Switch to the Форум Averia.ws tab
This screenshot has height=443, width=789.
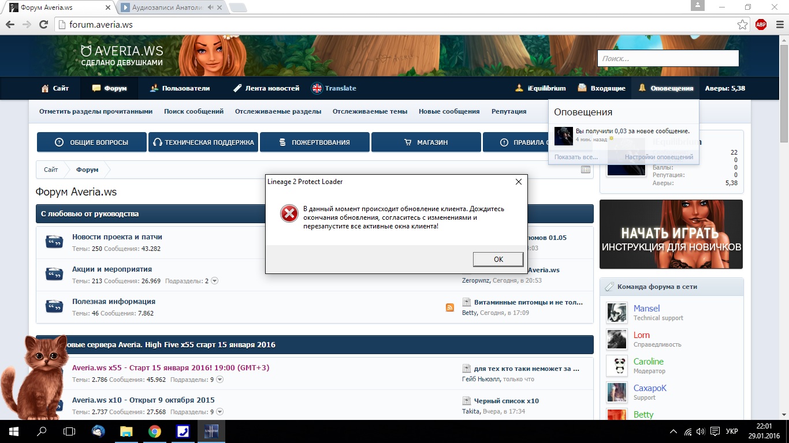[x=58, y=7]
